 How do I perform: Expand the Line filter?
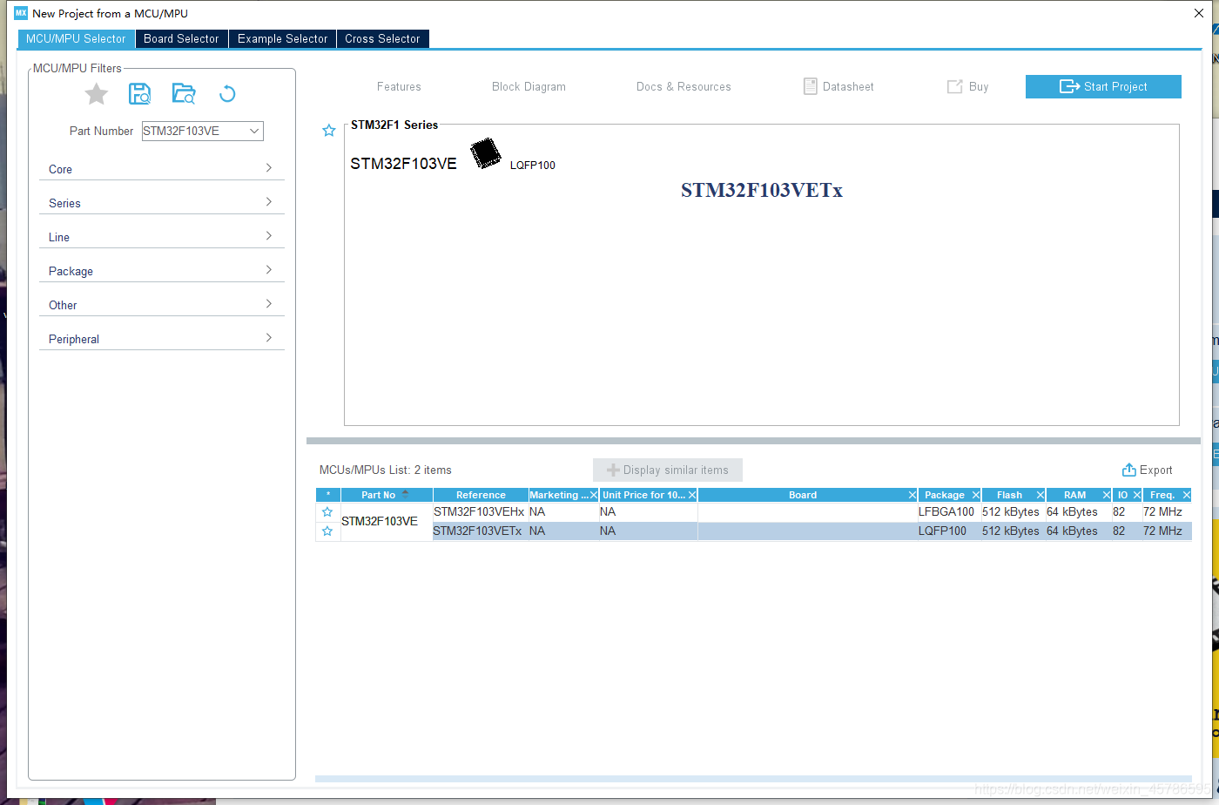tap(162, 237)
